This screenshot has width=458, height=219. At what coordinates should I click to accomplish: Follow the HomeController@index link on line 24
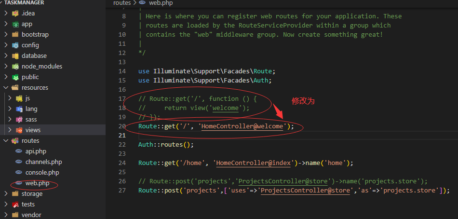click(x=254, y=163)
